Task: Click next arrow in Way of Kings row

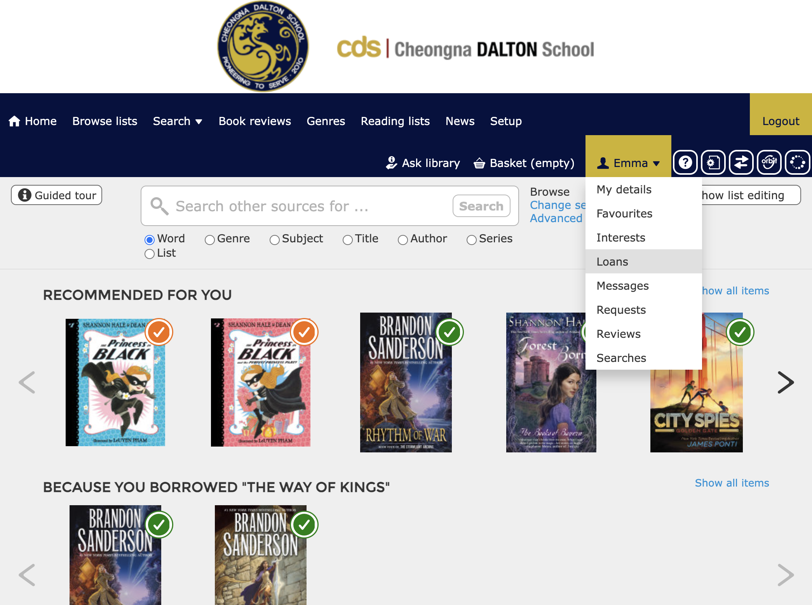Action: [x=786, y=575]
